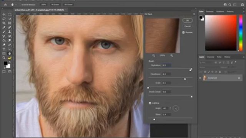Select the Eyedropper tool
The height and width of the screenshot is (138, 246).
(4, 28)
